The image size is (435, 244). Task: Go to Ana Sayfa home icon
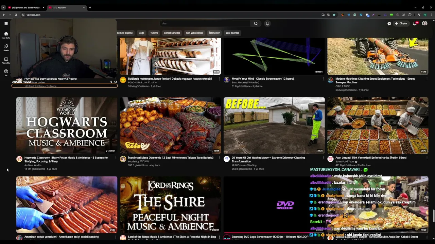pos(6,35)
